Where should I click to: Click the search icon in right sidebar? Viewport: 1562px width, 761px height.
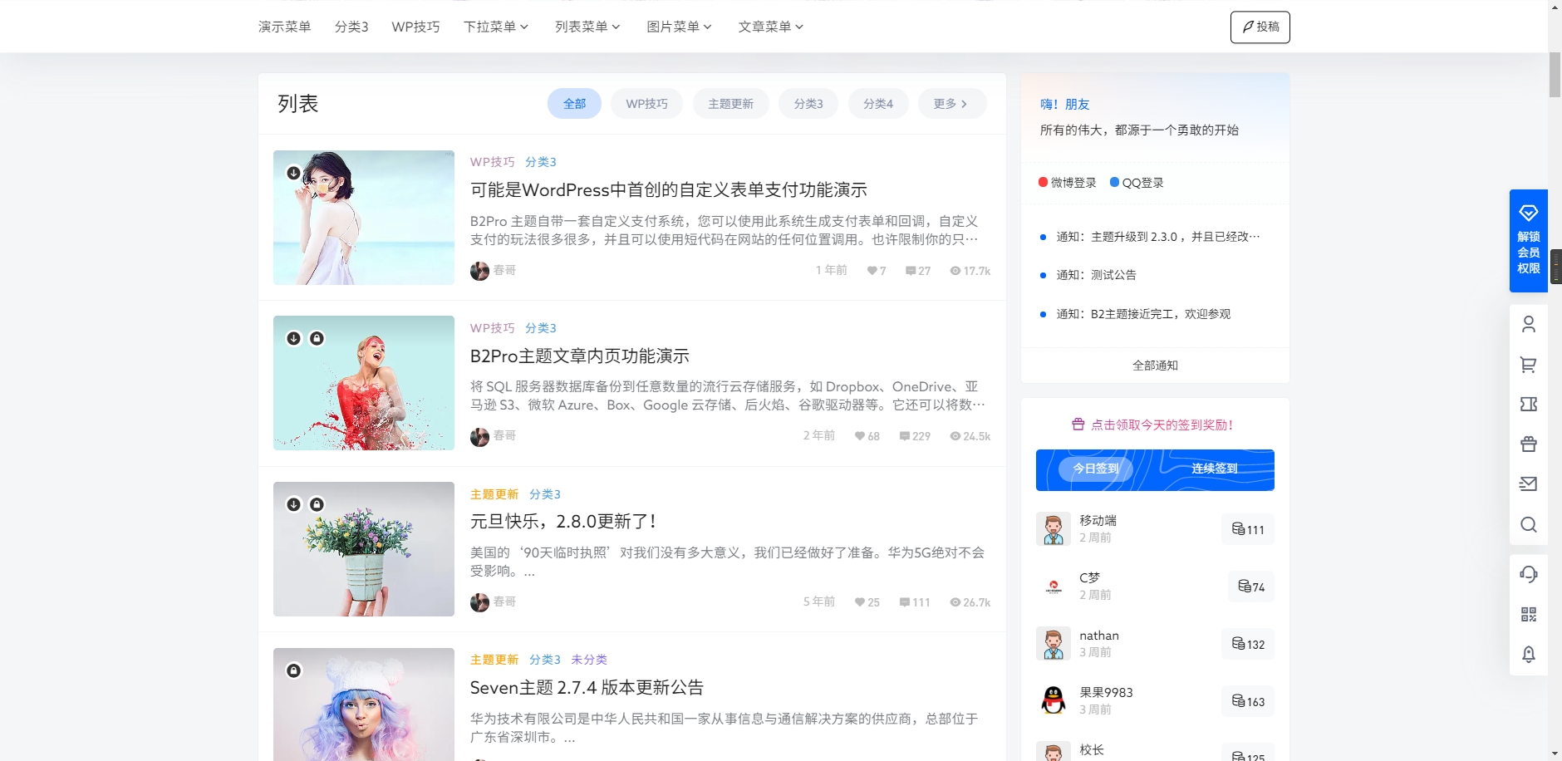(1529, 524)
